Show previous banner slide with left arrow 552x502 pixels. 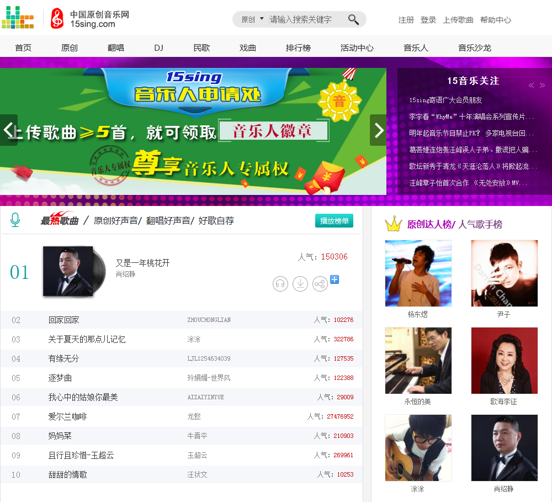[9, 130]
